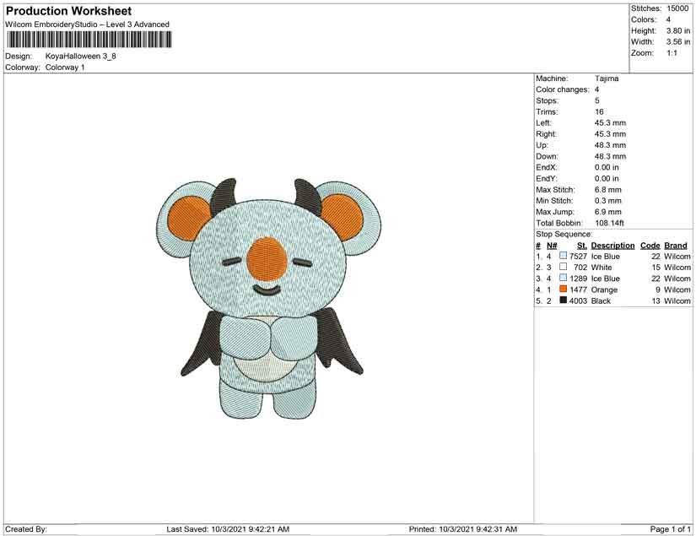Viewport: 696px width, 536px height.
Task: Click the Orange thread color swatch
Action: (x=563, y=289)
